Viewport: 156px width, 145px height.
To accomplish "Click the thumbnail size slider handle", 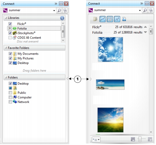I will pyautogui.click(x=140, y=139).
